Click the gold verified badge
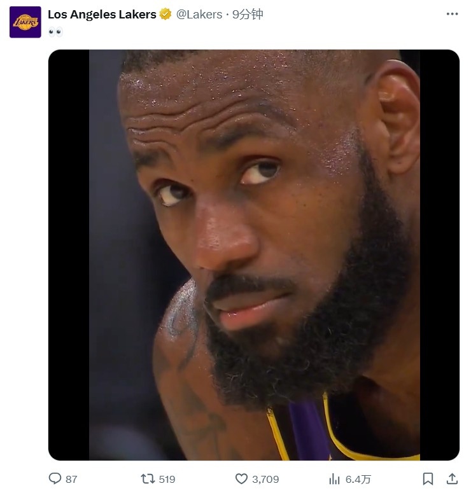The width and height of the screenshot is (471, 493). tap(165, 14)
